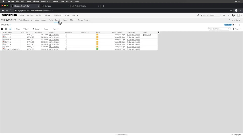
Task: Open the More dropdown
Action: coord(55,29)
